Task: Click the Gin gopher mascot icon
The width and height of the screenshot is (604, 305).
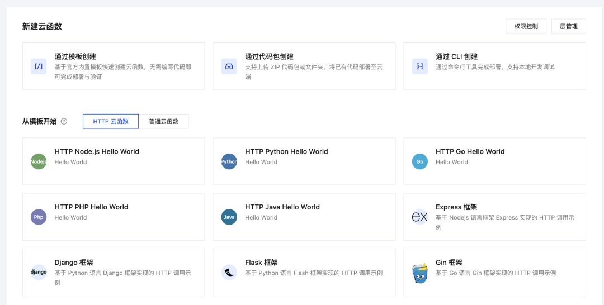Action: click(420, 273)
